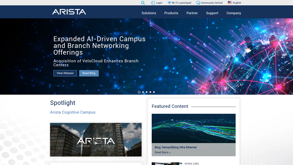The height and width of the screenshot is (165, 293).
Task: Open Blog: Demystifying Ultra Ethernet title
Action: coord(176,148)
